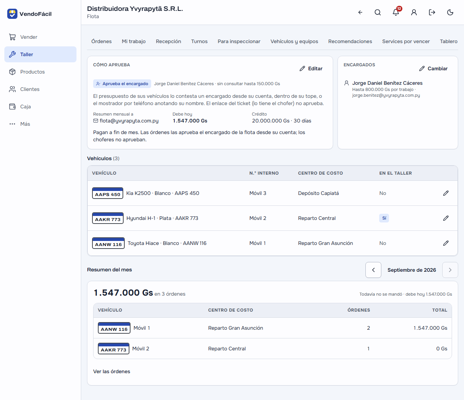Switch to the Mi trabajo tab

(x=134, y=41)
